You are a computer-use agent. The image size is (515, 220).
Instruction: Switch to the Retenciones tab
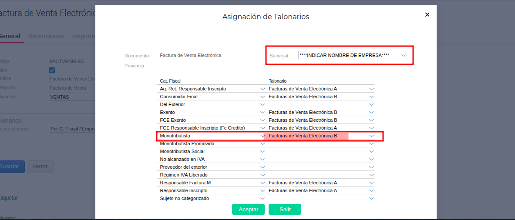click(x=46, y=36)
